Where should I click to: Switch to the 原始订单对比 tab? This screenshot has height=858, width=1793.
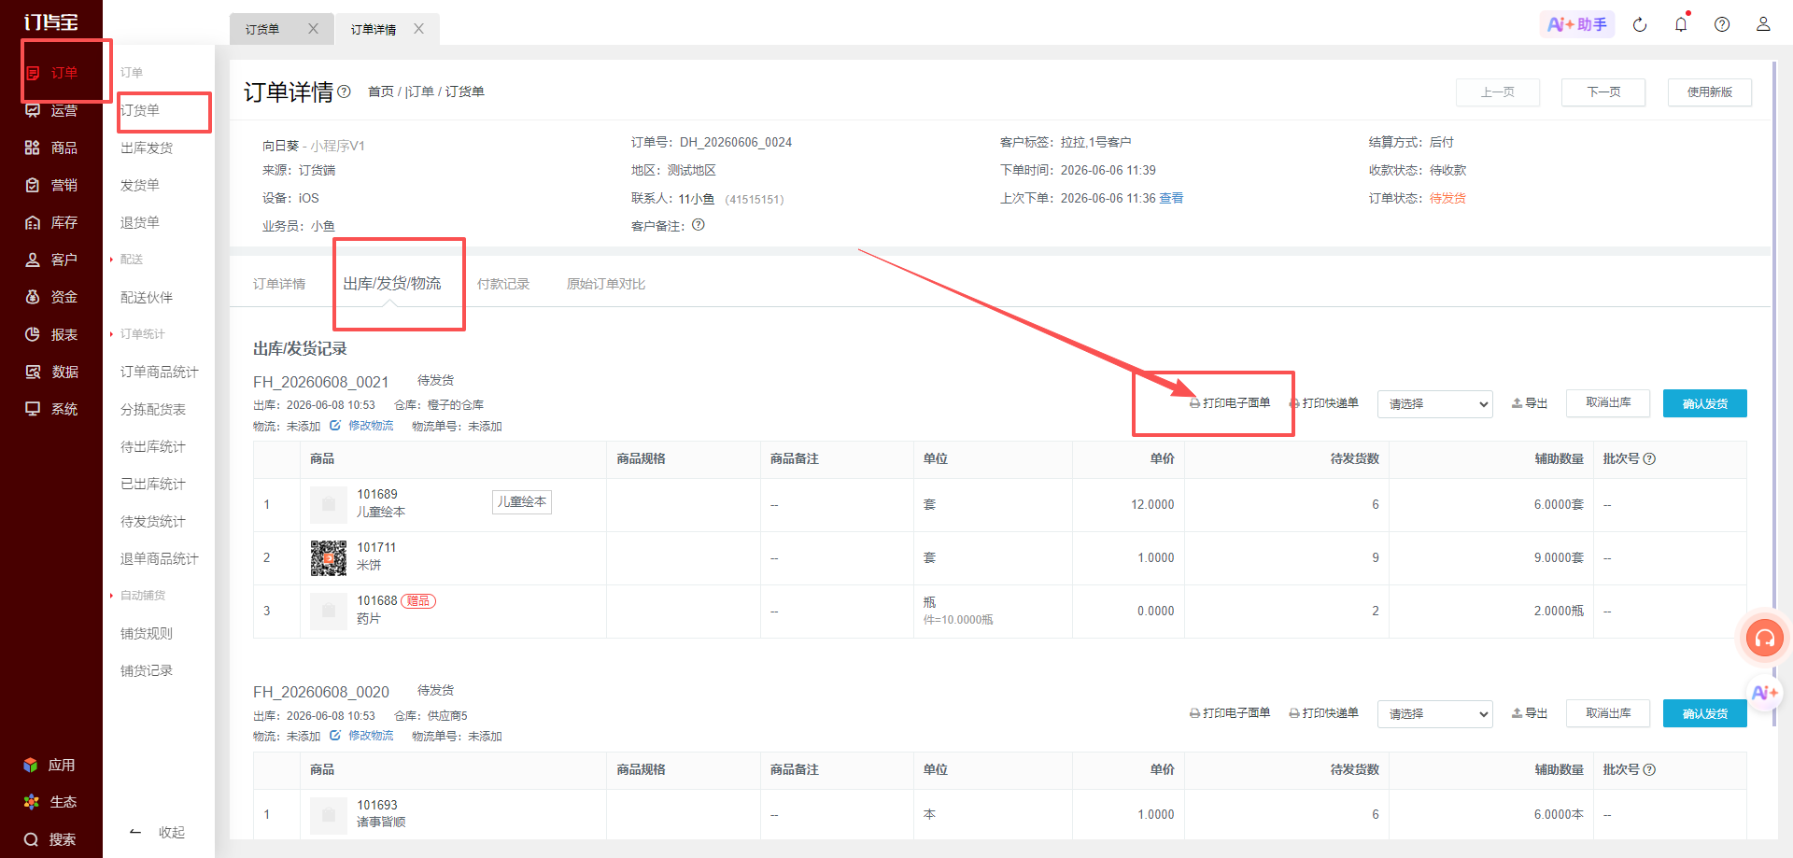click(x=606, y=284)
